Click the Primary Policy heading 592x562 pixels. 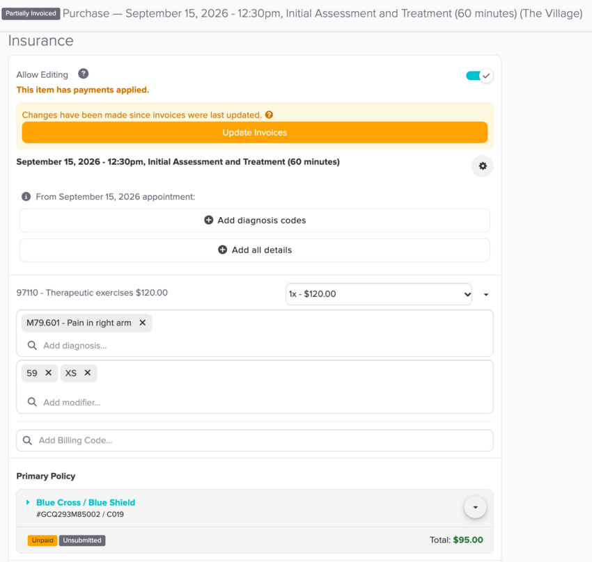point(46,476)
